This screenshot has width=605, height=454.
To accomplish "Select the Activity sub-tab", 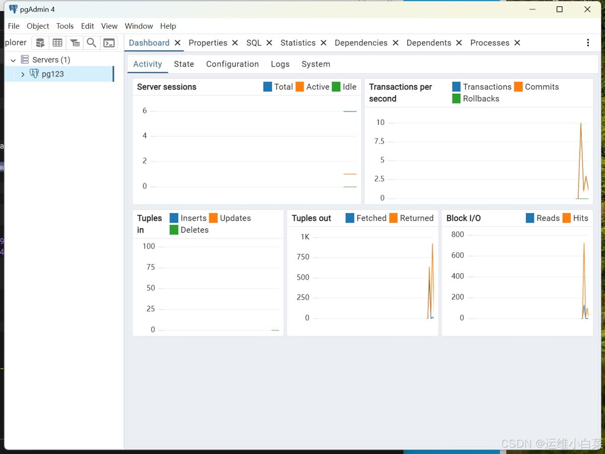I will [x=147, y=64].
